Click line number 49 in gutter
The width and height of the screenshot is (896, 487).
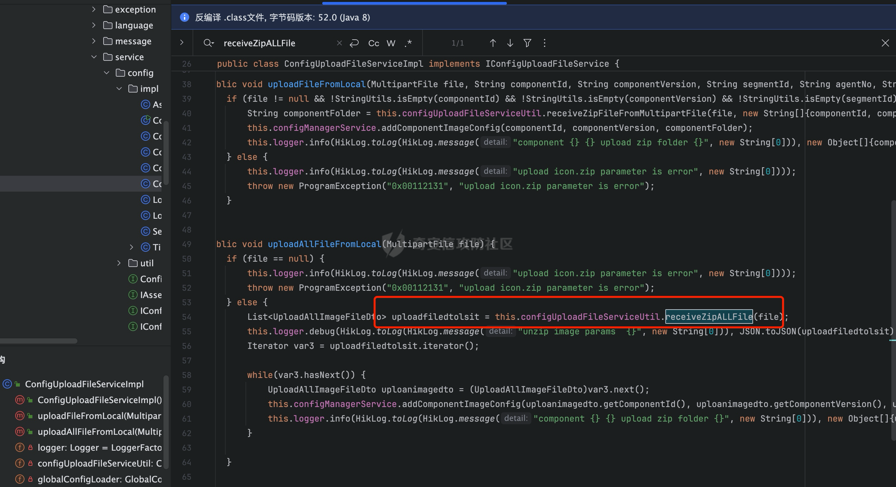(187, 244)
